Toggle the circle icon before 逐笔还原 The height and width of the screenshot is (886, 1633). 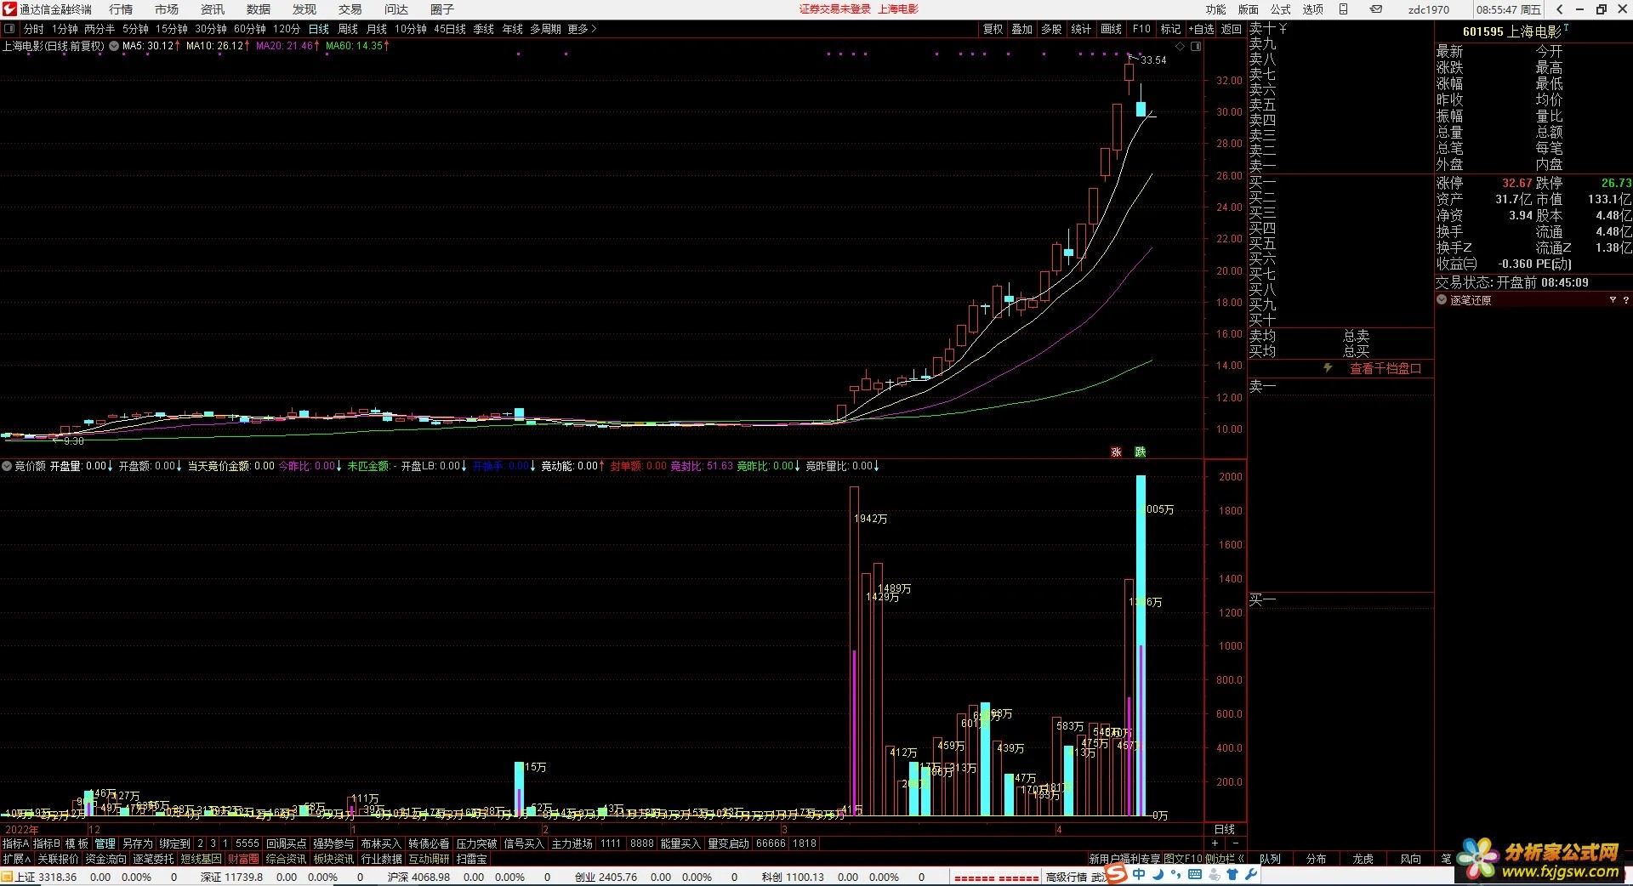(x=1442, y=300)
